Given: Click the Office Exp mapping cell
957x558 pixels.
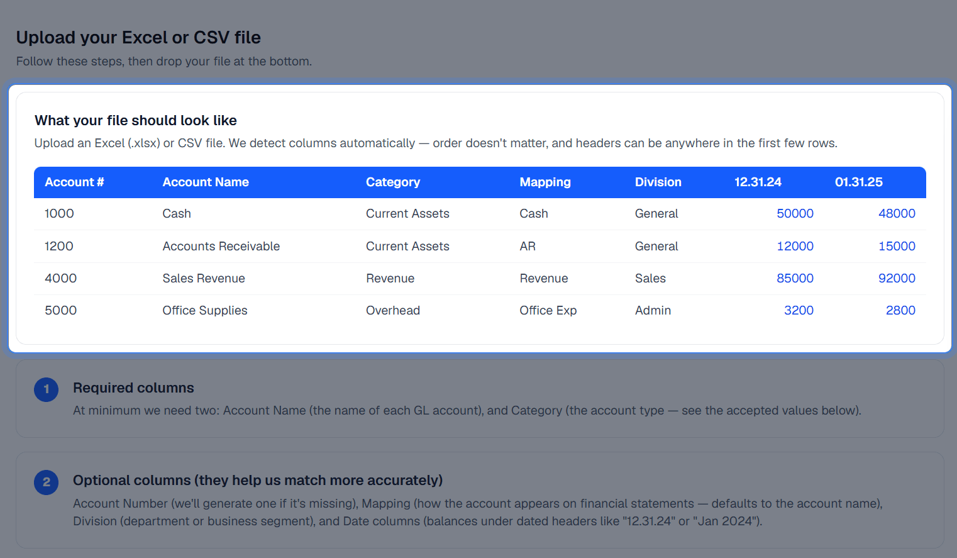Looking at the screenshot, I should pyautogui.click(x=548, y=311).
